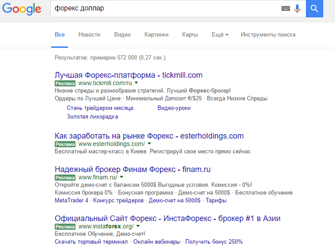Start voice search with microphone icon
This screenshot has width=335, height=251.
[297, 8]
